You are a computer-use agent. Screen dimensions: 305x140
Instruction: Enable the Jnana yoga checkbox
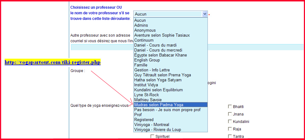(230, 114)
